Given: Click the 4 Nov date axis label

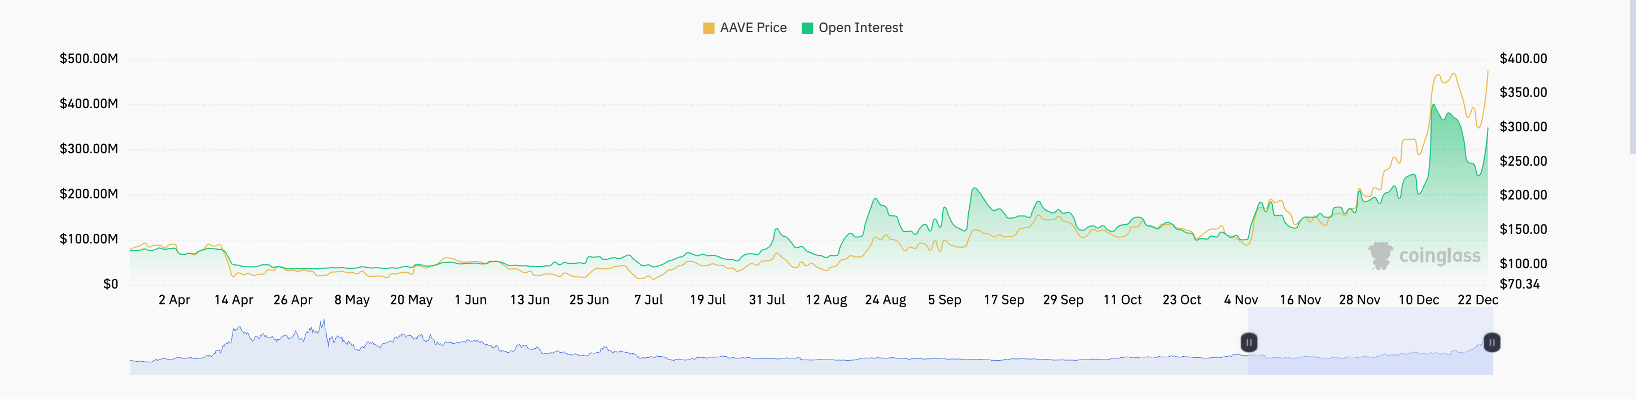Looking at the screenshot, I should pos(1241,300).
